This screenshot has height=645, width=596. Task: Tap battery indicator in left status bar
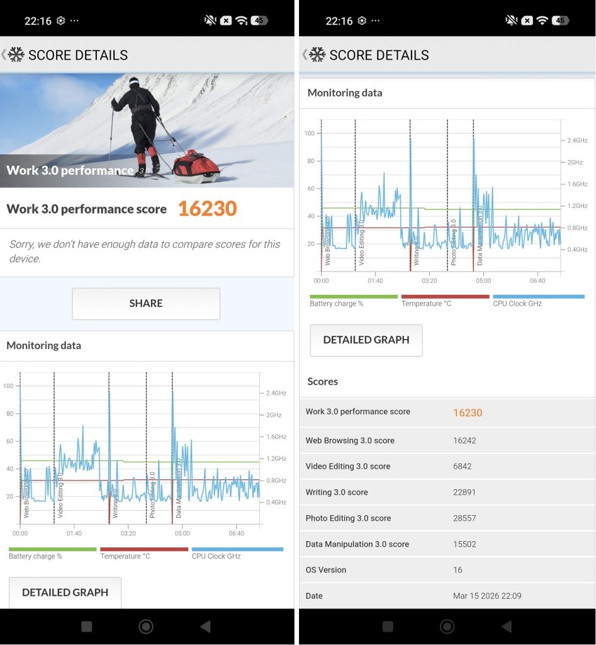pos(259,20)
